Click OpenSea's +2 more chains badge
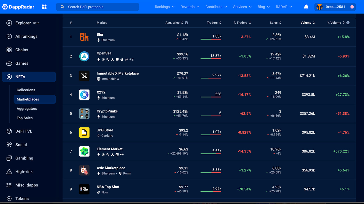The height and width of the screenshot is (204, 364). [x=131, y=59]
